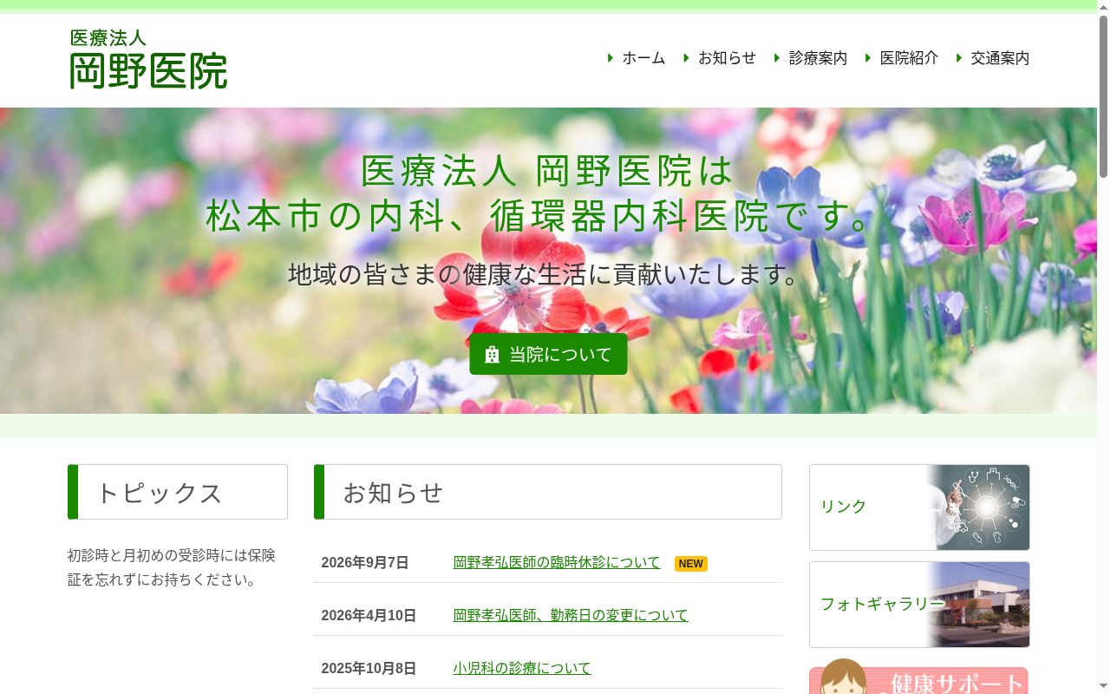Click the date 2025年10月8日
Viewport: 1110px width, 694px height.
[369, 668]
